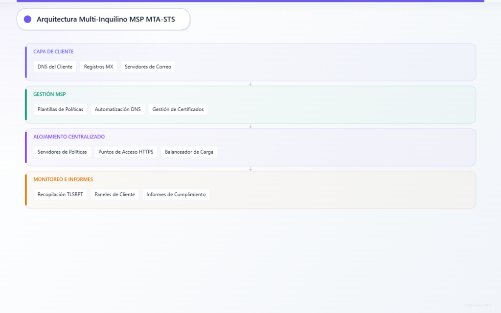Expand arrow above MONITOREO E INFORMES section
Image resolution: width=501 pixels, height=313 pixels.
pos(250,168)
